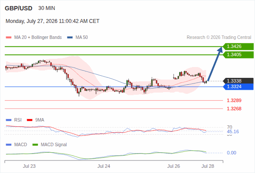Click the Jul 28 date axis label
The width and height of the screenshot is (255, 173).
[208, 167]
